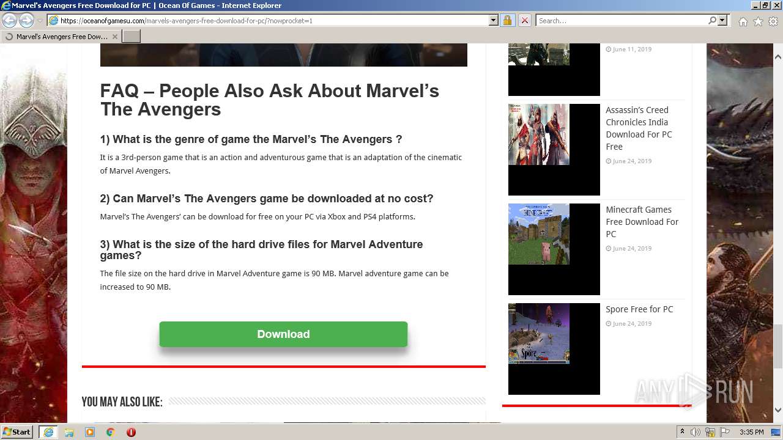Click question 2 about downloading at no cost
This screenshot has width=783, height=440.
pos(267,199)
